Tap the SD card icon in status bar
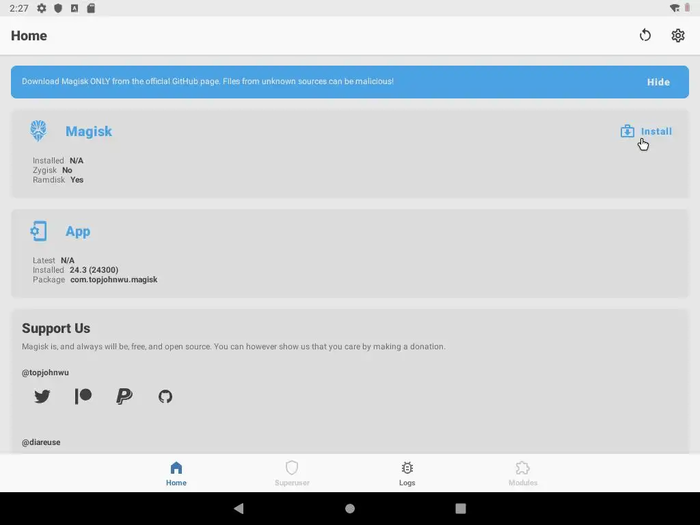The width and height of the screenshot is (700, 525). click(x=91, y=8)
